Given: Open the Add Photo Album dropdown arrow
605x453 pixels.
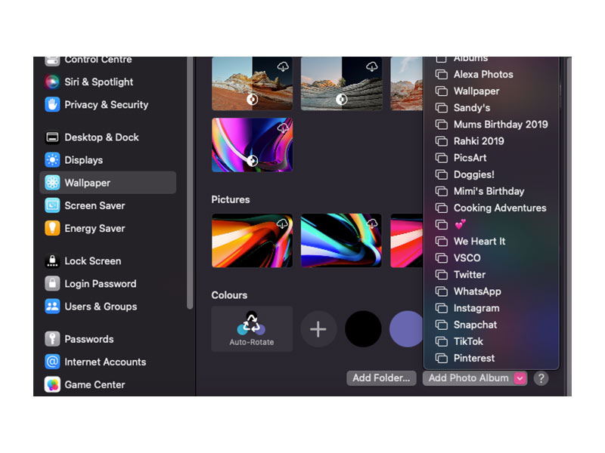Looking at the screenshot, I should coord(520,378).
